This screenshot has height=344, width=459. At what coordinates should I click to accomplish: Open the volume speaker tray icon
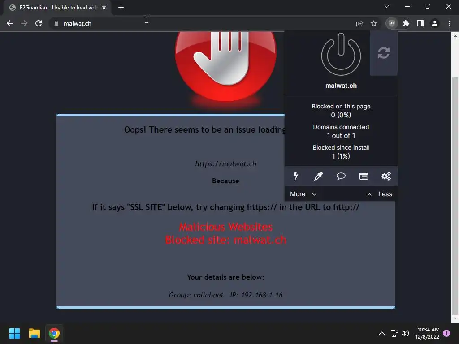[405, 333]
